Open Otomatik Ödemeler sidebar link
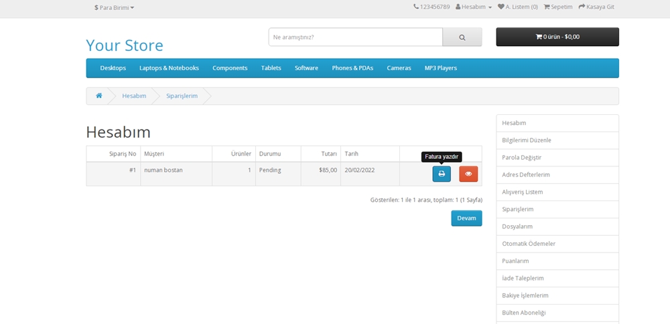The width and height of the screenshot is (670, 324). click(x=557, y=244)
